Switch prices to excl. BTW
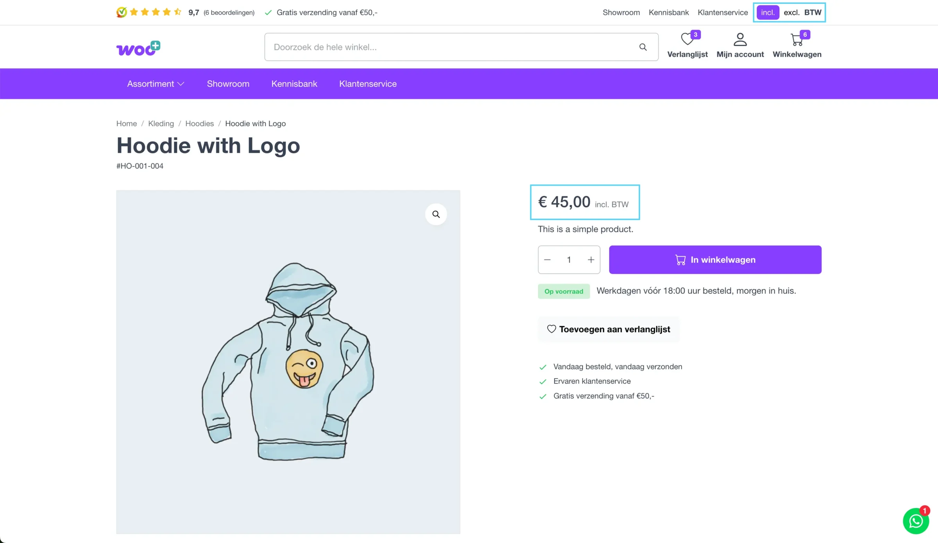 coord(791,13)
